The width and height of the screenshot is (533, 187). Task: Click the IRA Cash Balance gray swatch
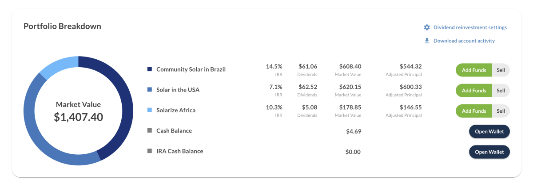click(x=150, y=151)
